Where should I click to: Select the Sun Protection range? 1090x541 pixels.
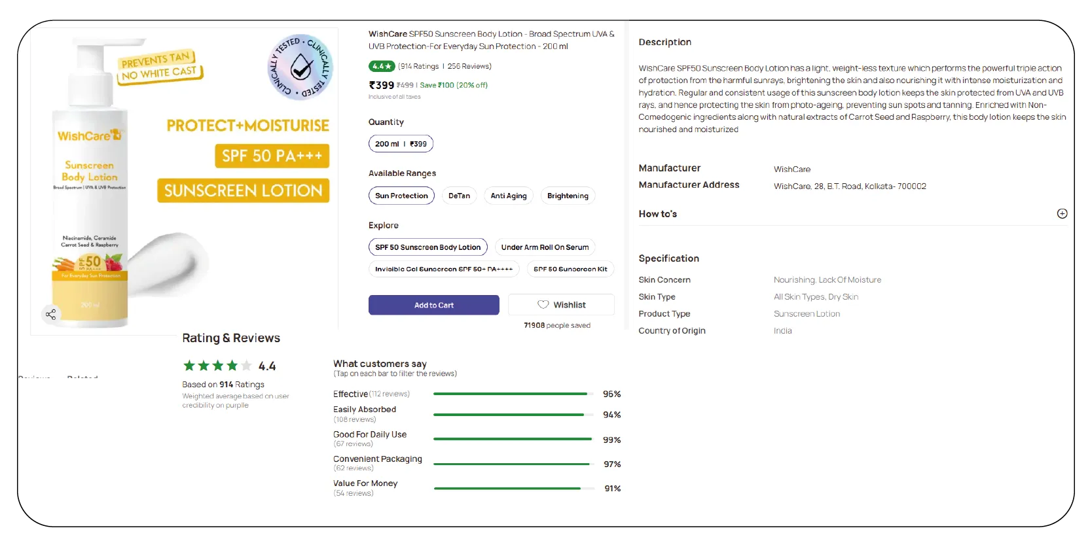[401, 196]
